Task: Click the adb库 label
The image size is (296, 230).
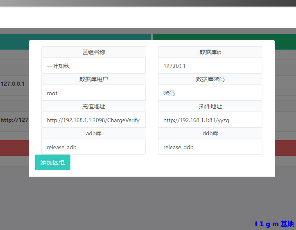Action: [x=94, y=133]
